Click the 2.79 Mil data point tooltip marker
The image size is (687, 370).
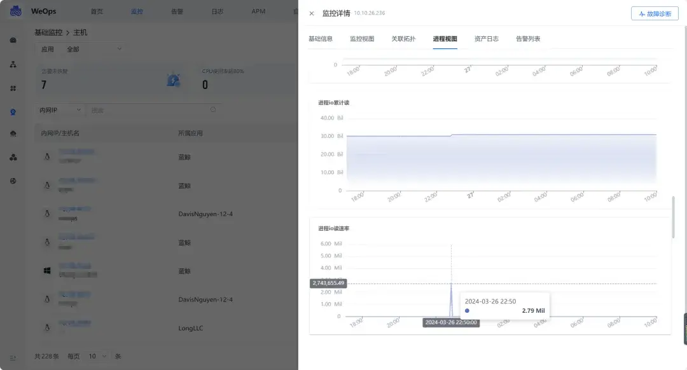tap(468, 310)
